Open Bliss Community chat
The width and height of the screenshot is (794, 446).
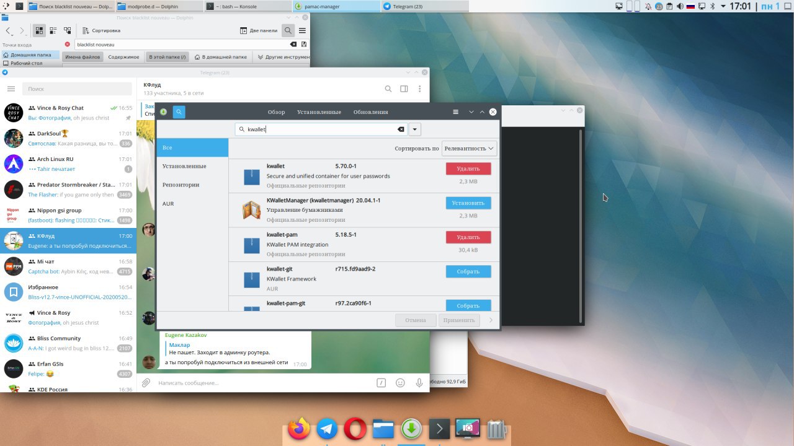tap(68, 343)
